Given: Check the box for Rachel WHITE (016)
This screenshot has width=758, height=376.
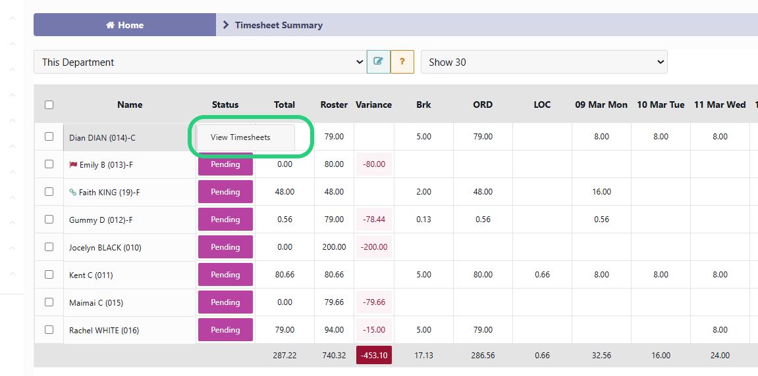Looking at the screenshot, I should [x=49, y=330].
